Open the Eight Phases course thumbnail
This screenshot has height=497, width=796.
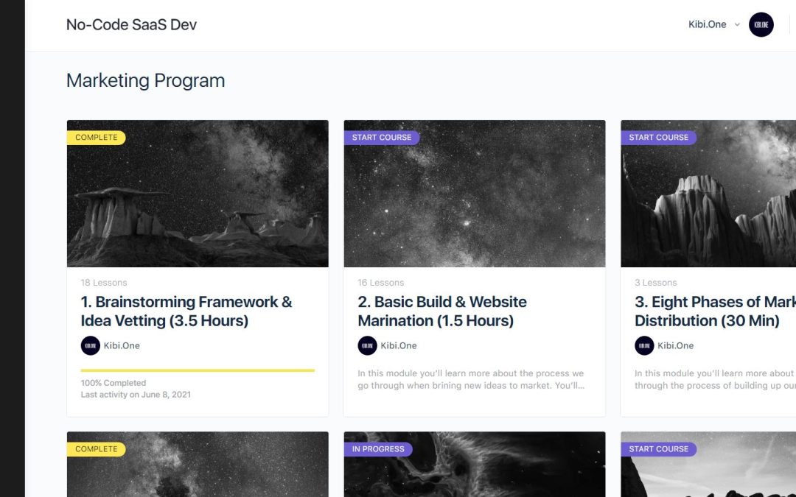click(x=708, y=194)
